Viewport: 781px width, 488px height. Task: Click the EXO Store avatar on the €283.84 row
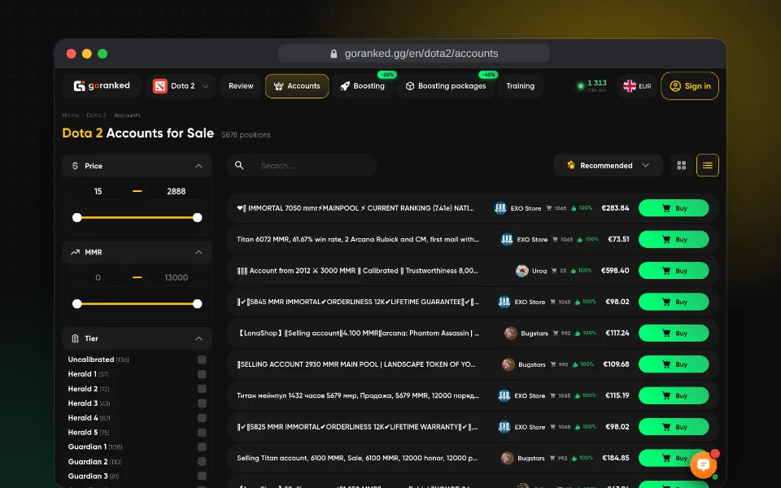coord(500,208)
